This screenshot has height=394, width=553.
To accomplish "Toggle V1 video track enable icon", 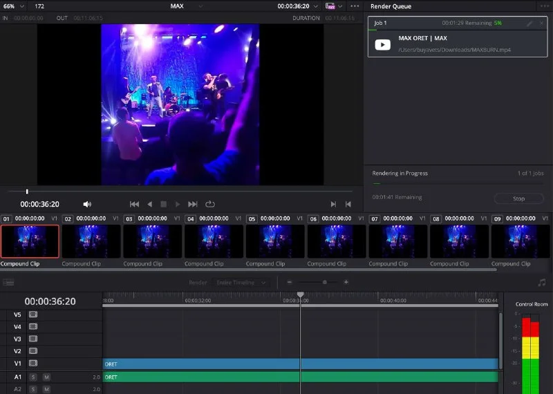I will (33, 363).
